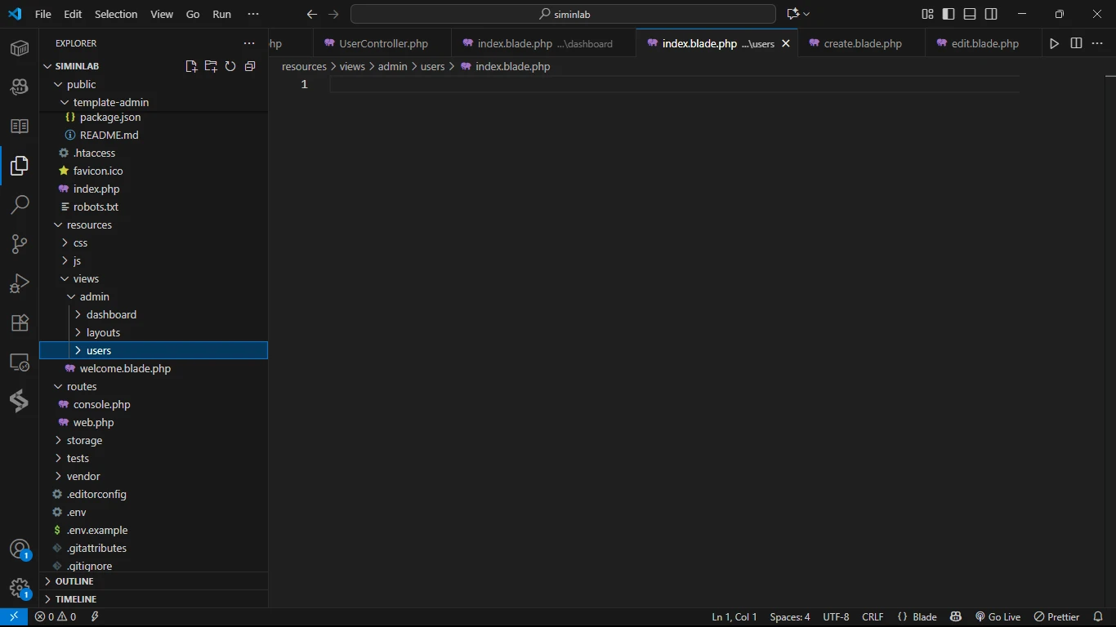Image resolution: width=1116 pixels, height=627 pixels.
Task: Expand the storage folder
Action: coord(84,440)
